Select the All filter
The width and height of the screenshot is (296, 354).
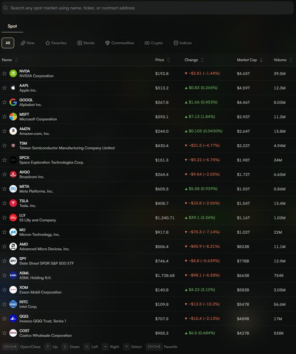coord(8,43)
